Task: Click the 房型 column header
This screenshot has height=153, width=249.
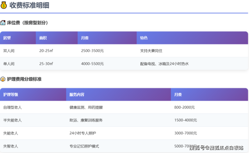Action: pos(7,38)
